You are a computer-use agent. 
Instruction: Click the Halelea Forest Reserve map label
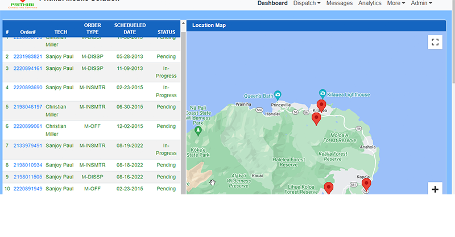click(289, 162)
